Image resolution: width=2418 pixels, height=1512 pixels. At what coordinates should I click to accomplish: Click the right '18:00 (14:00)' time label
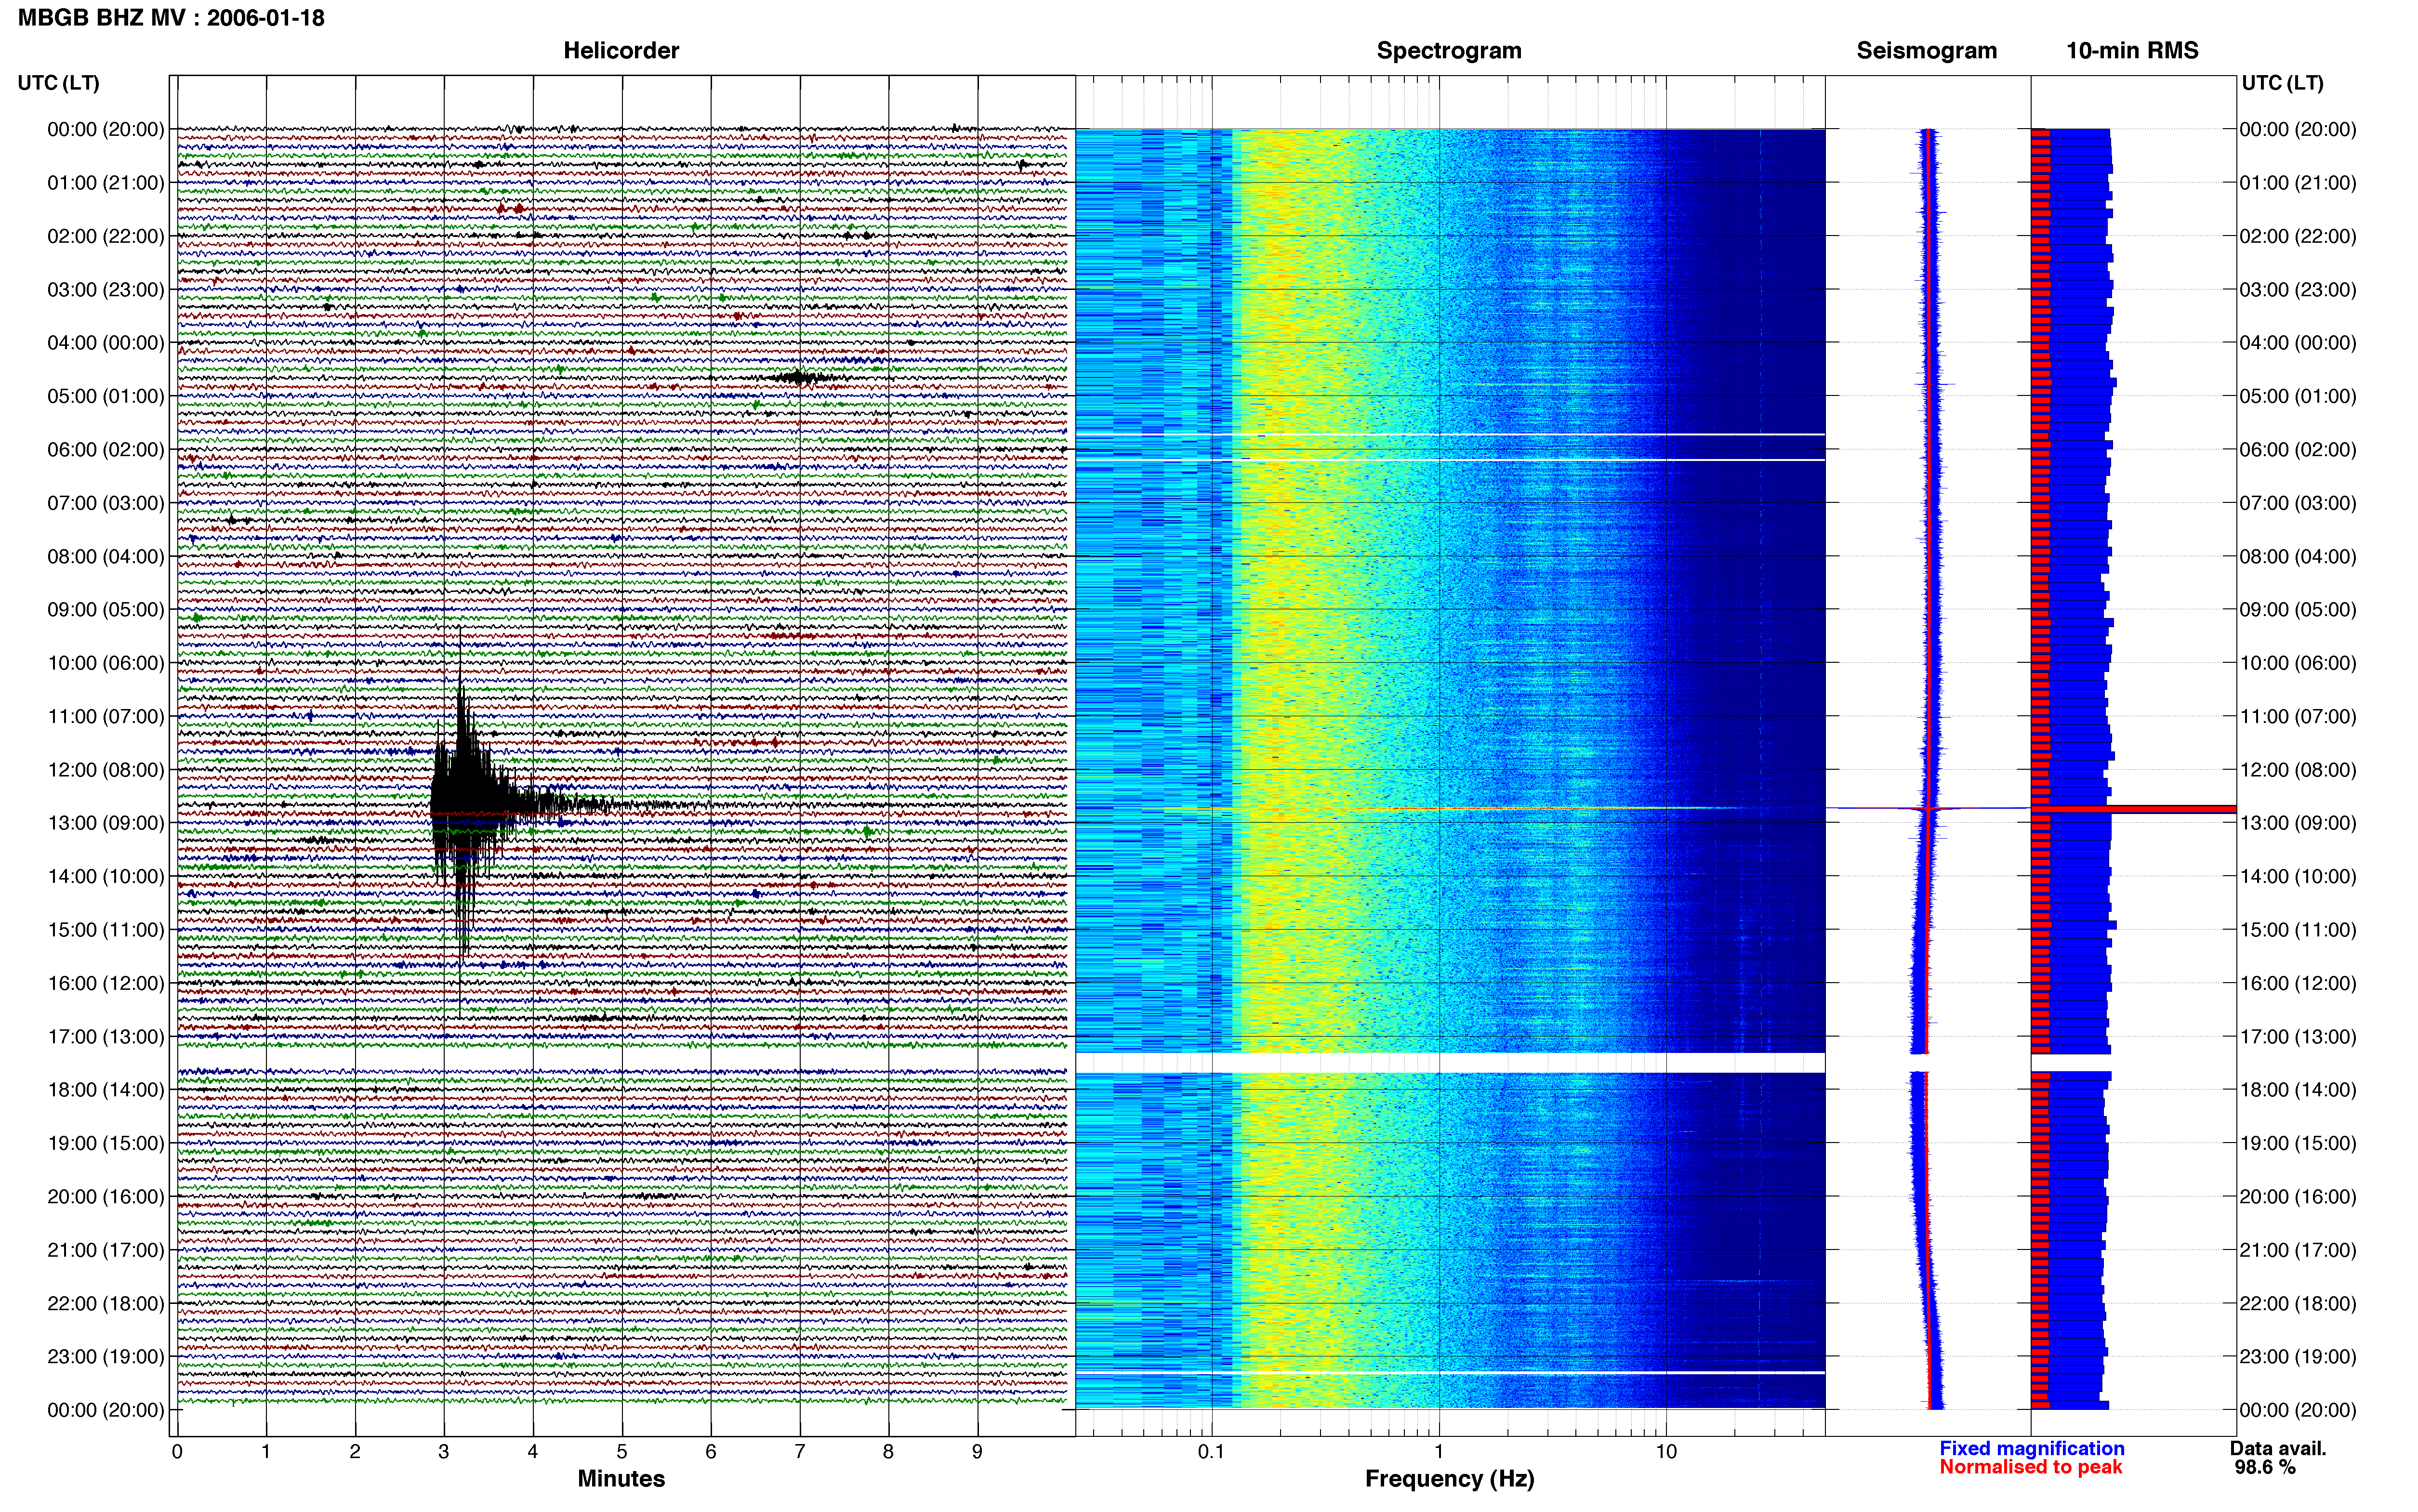(2298, 1090)
